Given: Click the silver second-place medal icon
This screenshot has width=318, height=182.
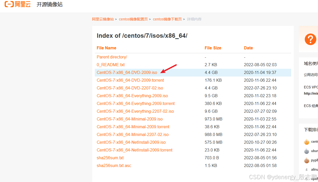Looking at the screenshot, I should coord(307,151).
